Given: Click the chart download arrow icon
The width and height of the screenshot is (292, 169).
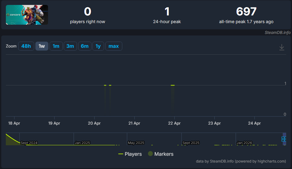Looking at the screenshot, I should [282, 47].
